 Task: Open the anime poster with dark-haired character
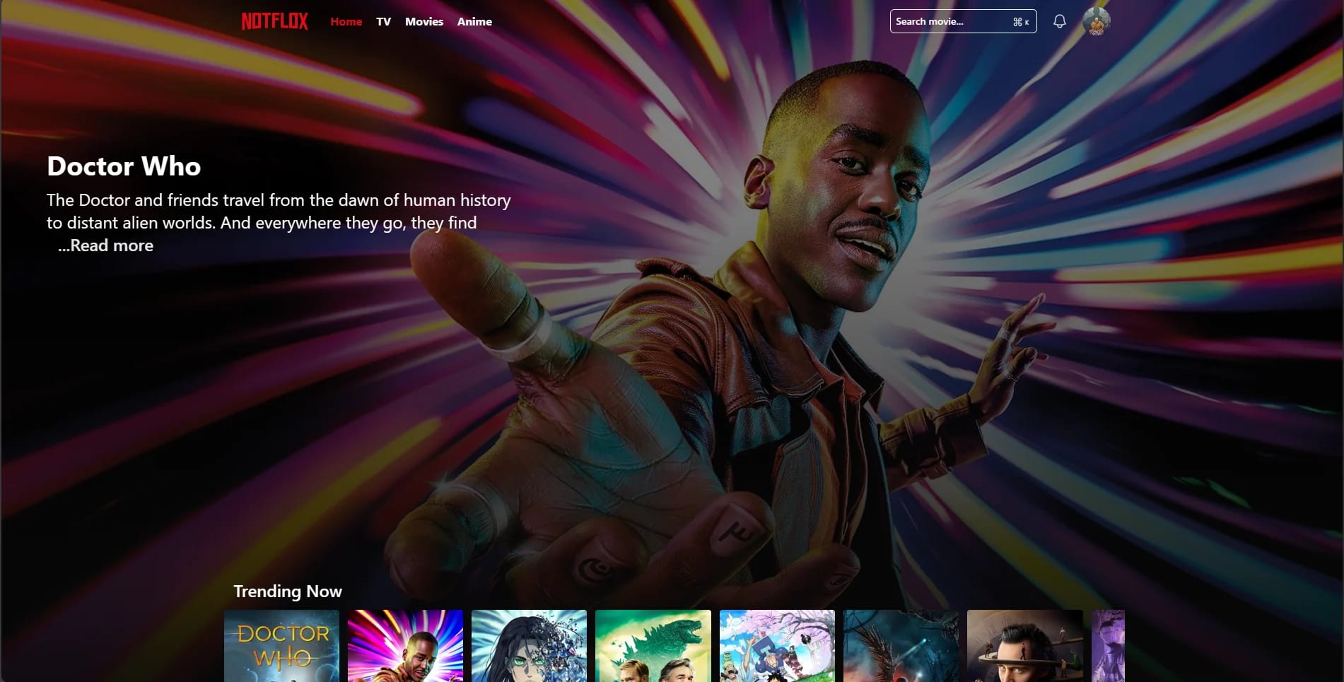(x=529, y=646)
